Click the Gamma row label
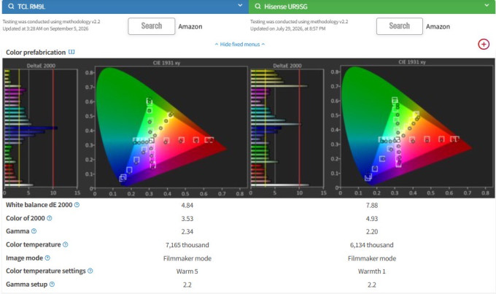This screenshot has width=496, height=294. (18, 231)
